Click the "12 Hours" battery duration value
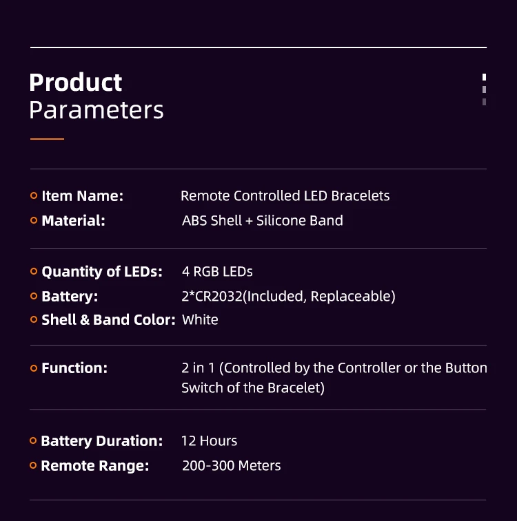 209,441
